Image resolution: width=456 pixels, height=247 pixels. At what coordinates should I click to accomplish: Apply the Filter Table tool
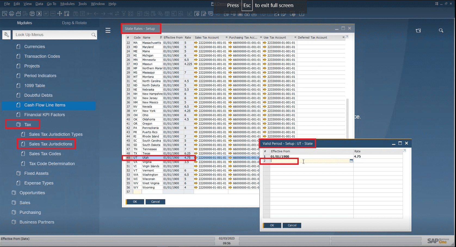[124, 14]
